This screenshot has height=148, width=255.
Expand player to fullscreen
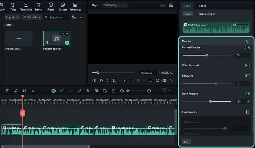(171, 80)
